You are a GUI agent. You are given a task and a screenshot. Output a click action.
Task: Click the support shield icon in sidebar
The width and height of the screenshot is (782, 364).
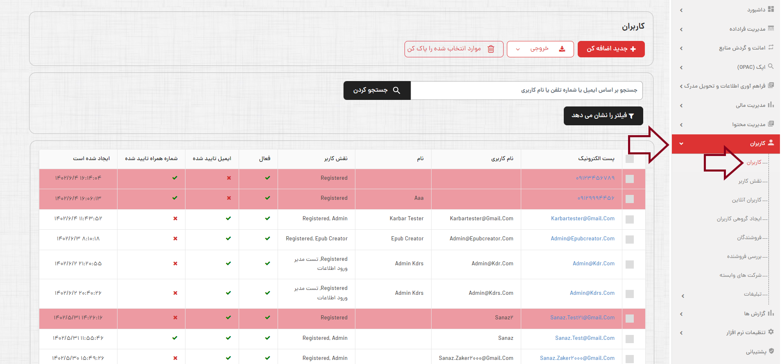771,351
